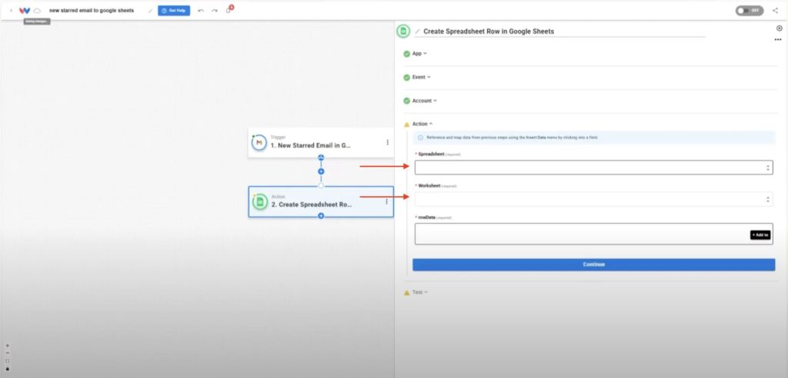Open the Worksheet dropdown field

point(593,199)
